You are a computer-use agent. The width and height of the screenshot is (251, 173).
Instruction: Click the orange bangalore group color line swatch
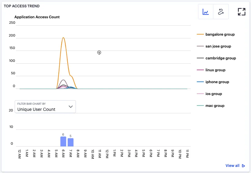[x=200, y=34]
